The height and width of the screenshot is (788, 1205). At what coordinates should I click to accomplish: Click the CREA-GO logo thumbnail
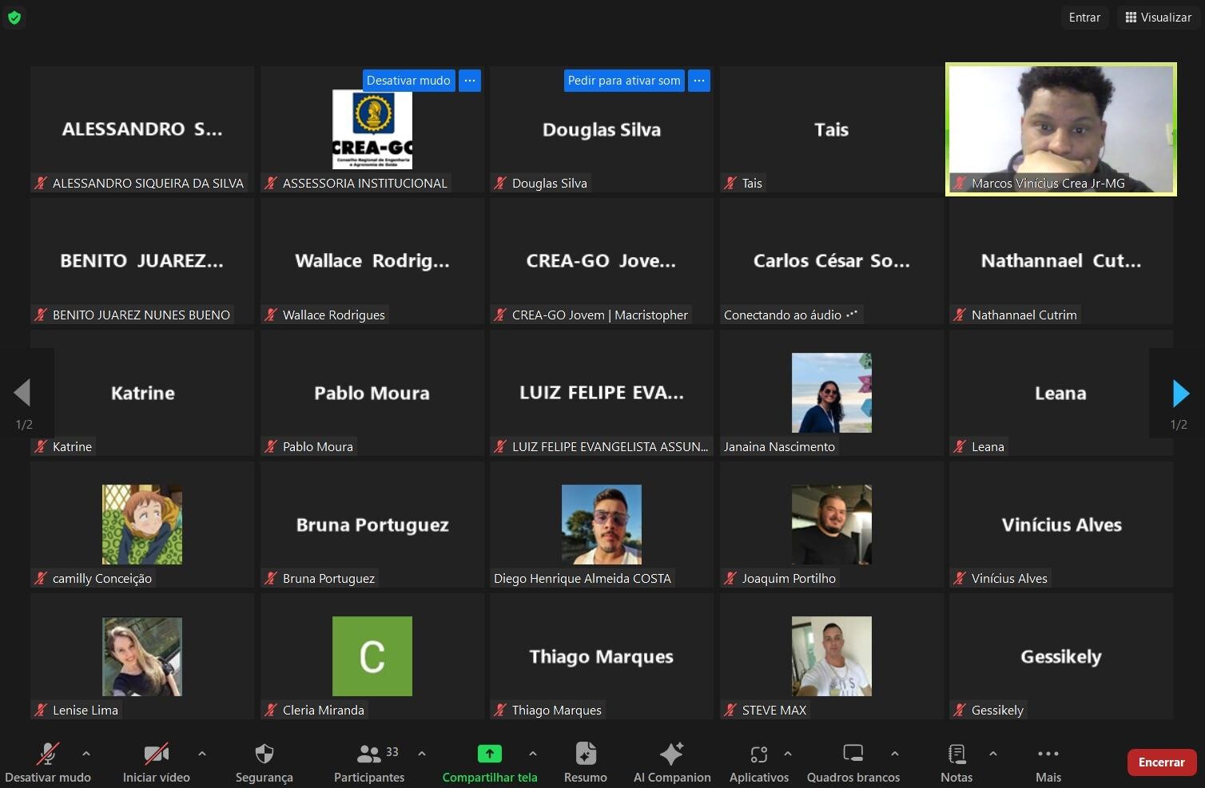coord(372,129)
